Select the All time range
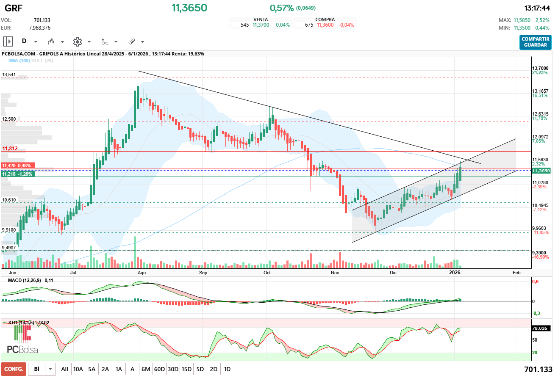558x378 pixels. tap(64, 369)
